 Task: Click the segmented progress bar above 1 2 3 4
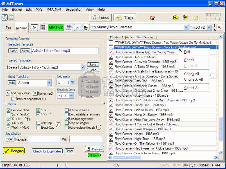[x=213, y=14]
